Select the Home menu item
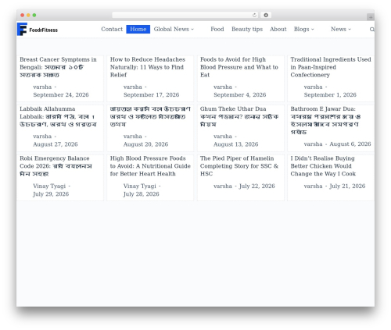Image resolution: width=391 pixels, height=330 pixels. pos(138,29)
